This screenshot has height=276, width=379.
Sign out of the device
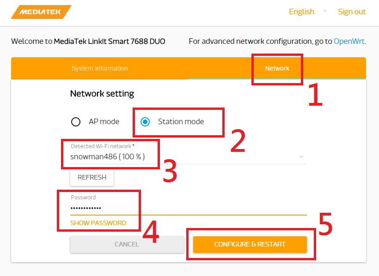coord(352,12)
